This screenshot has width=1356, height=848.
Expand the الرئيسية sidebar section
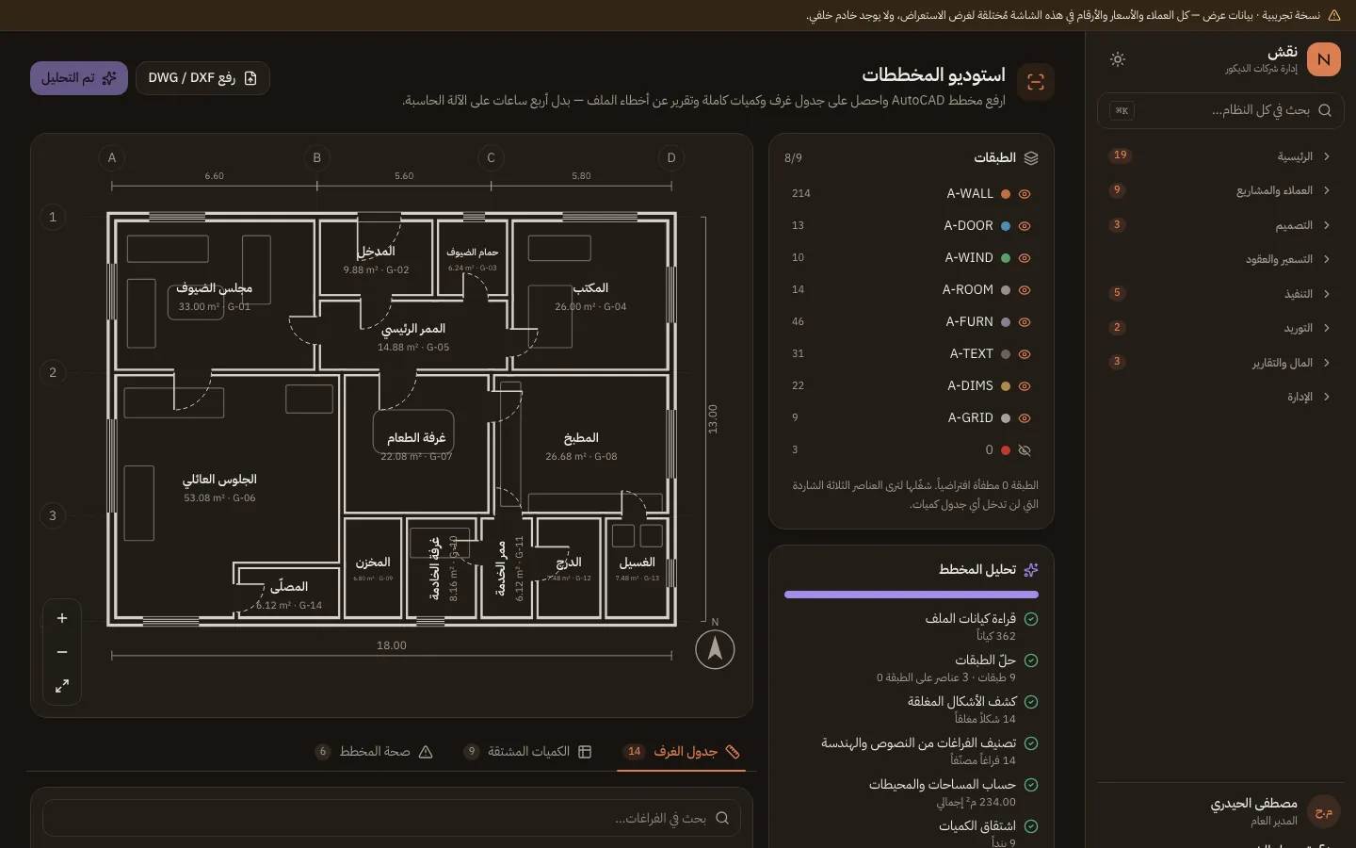[1220, 156]
